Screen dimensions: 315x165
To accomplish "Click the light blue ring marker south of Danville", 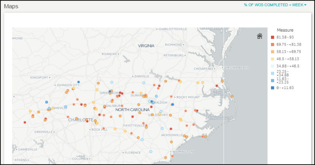I will tap(144, 83).
